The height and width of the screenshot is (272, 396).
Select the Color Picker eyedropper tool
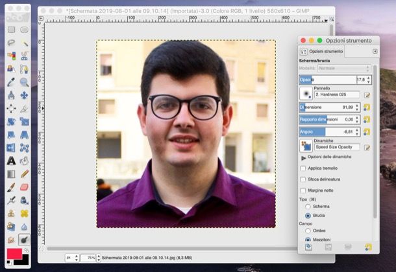tap(11, 82)
